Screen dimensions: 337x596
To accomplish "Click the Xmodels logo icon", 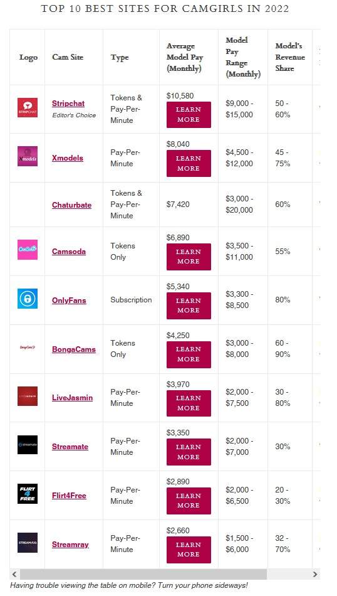I will [x=28, y=156].
